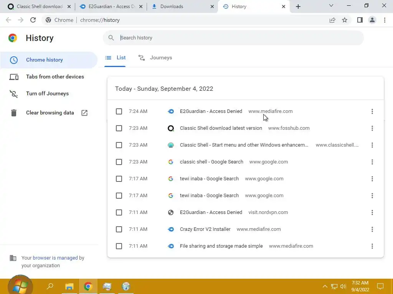The width and height of the screenshot is (393, 294).
Task: Click the search magnifier in history search
Action: 111,38
